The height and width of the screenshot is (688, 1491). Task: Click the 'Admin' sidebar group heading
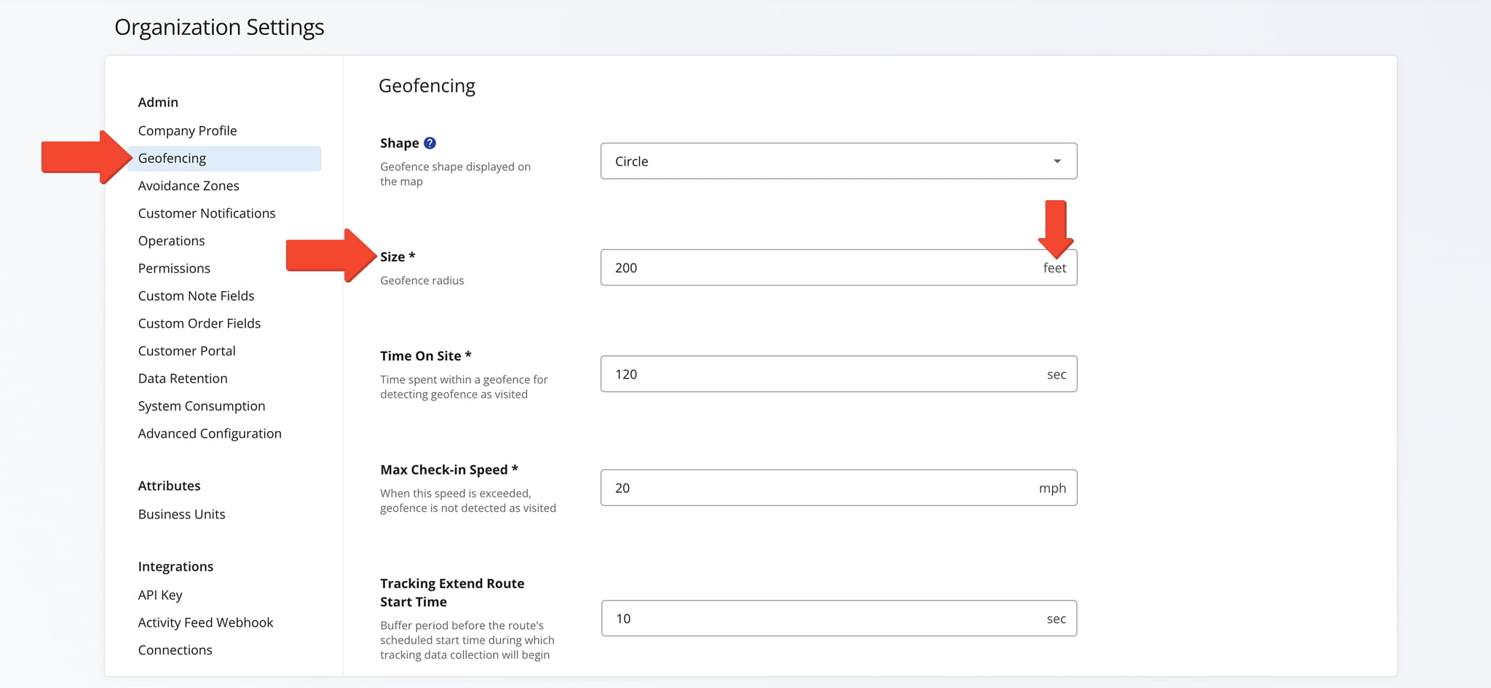(158, 102)
